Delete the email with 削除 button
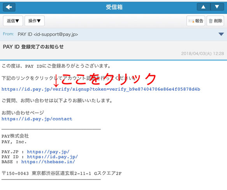227x190 pixels. [215, 21]
